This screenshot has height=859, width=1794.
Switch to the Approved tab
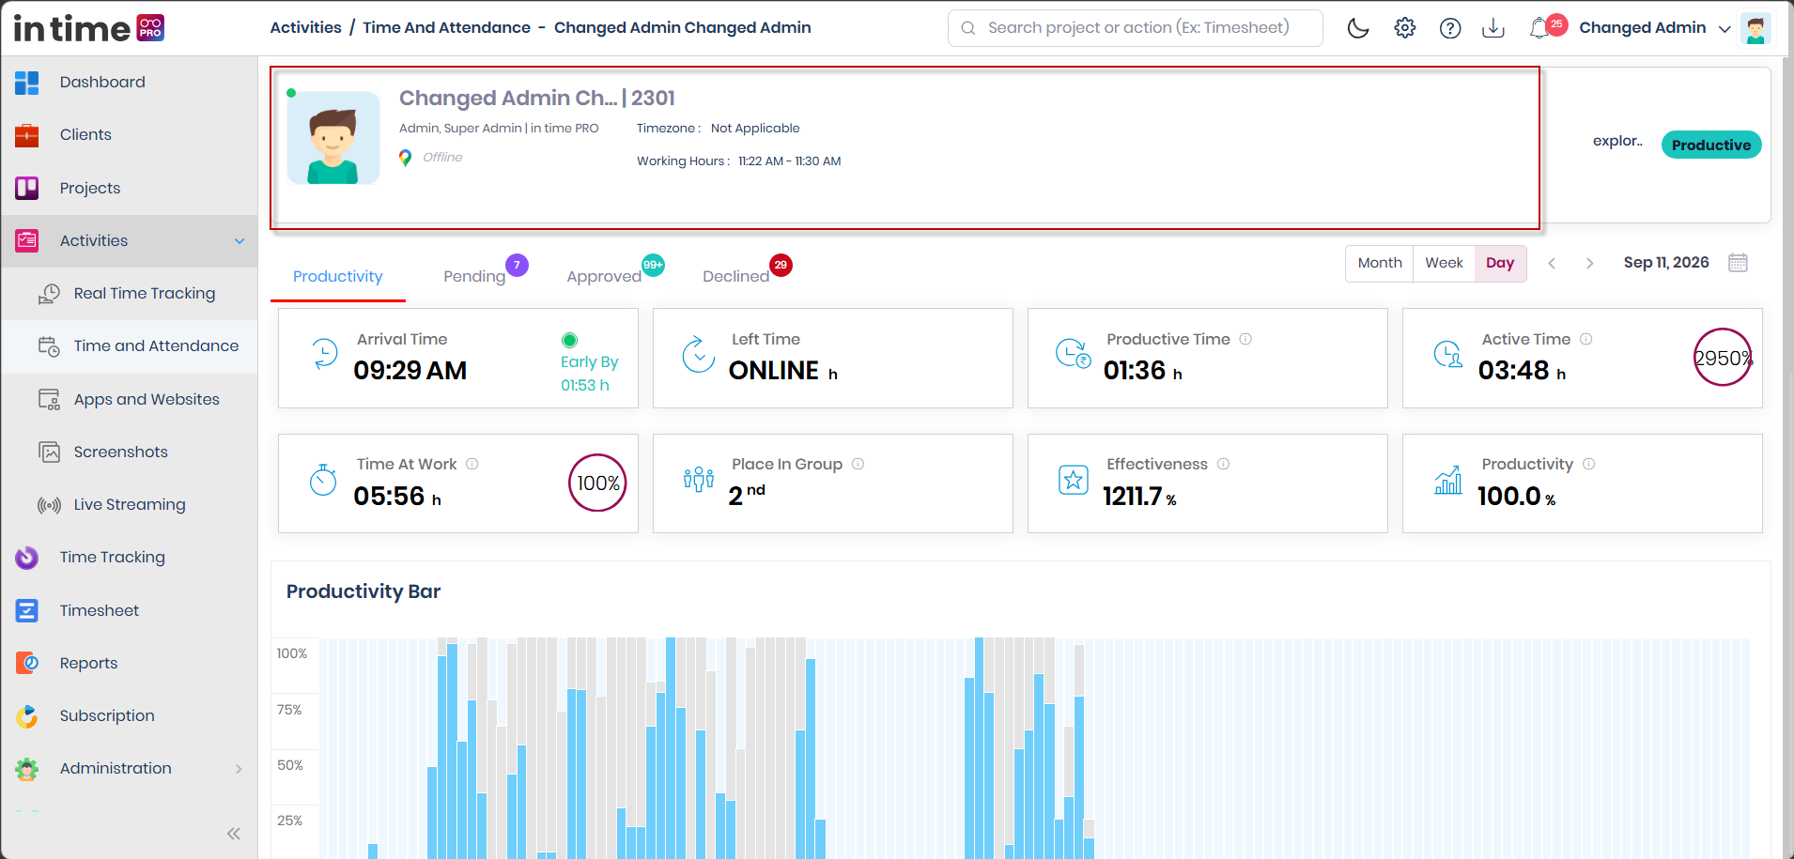pyautogui.click(x=604, y=277)
